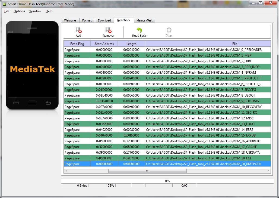Viewport: 279px width, 198px height.
Task: Select the ROM_8_UBOOT file path
Action: [201, 95]
